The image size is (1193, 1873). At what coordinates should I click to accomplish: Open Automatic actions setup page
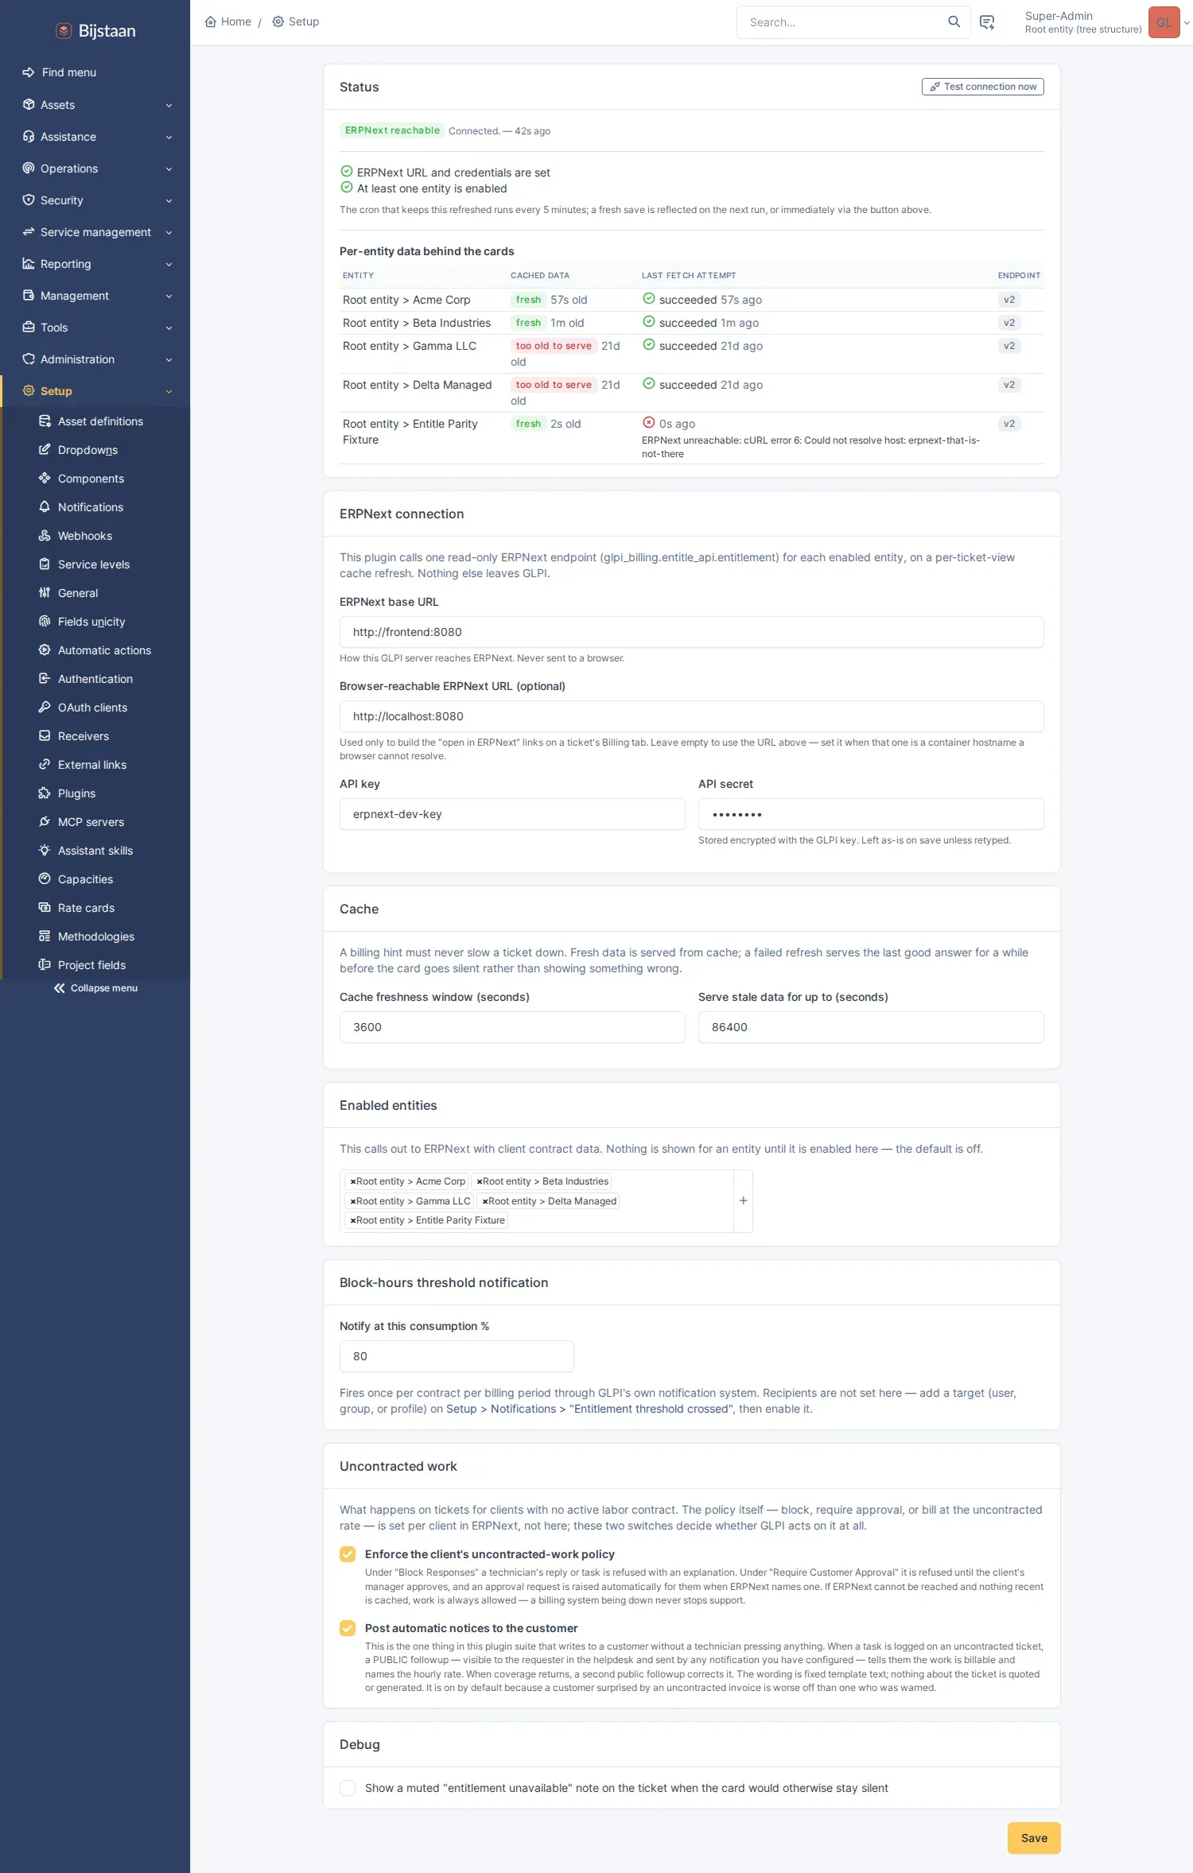pyautogui.click(x=104, y=650)
